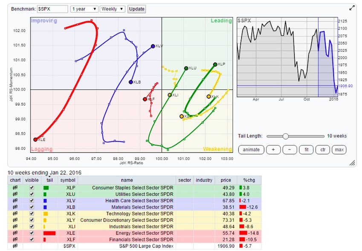362x251 pixels.
Task: Uncheck visibility for XLU
Action: [32, 194]
